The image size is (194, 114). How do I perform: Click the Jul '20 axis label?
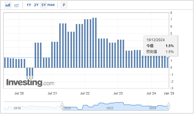[x=19, y=93]
